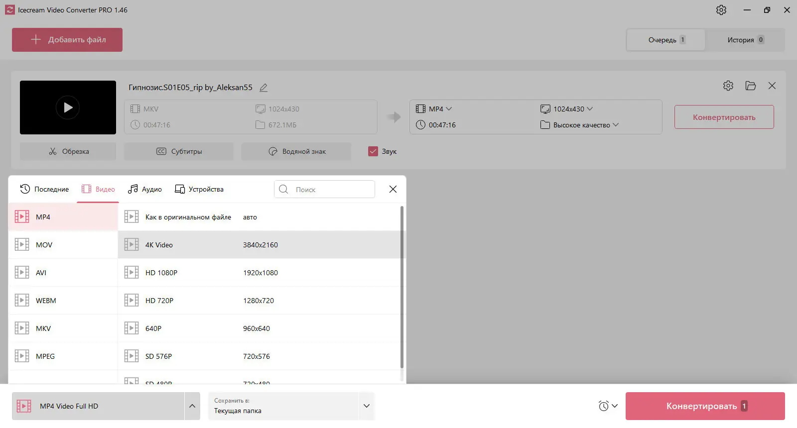Open application settings gear in title bar
Viewport: 797px width, 428px height.
pyautogui.click(x=721, y=10)
